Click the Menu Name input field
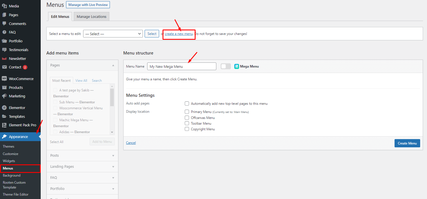This screenshot has height=199, width=427. tap(181, 66)
